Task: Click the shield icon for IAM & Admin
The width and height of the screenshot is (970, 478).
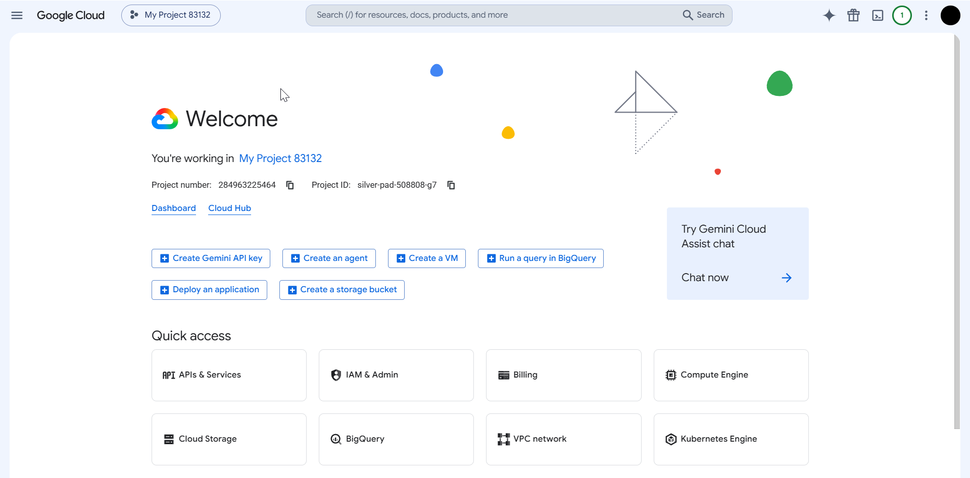Action: (x=336, y=375)
